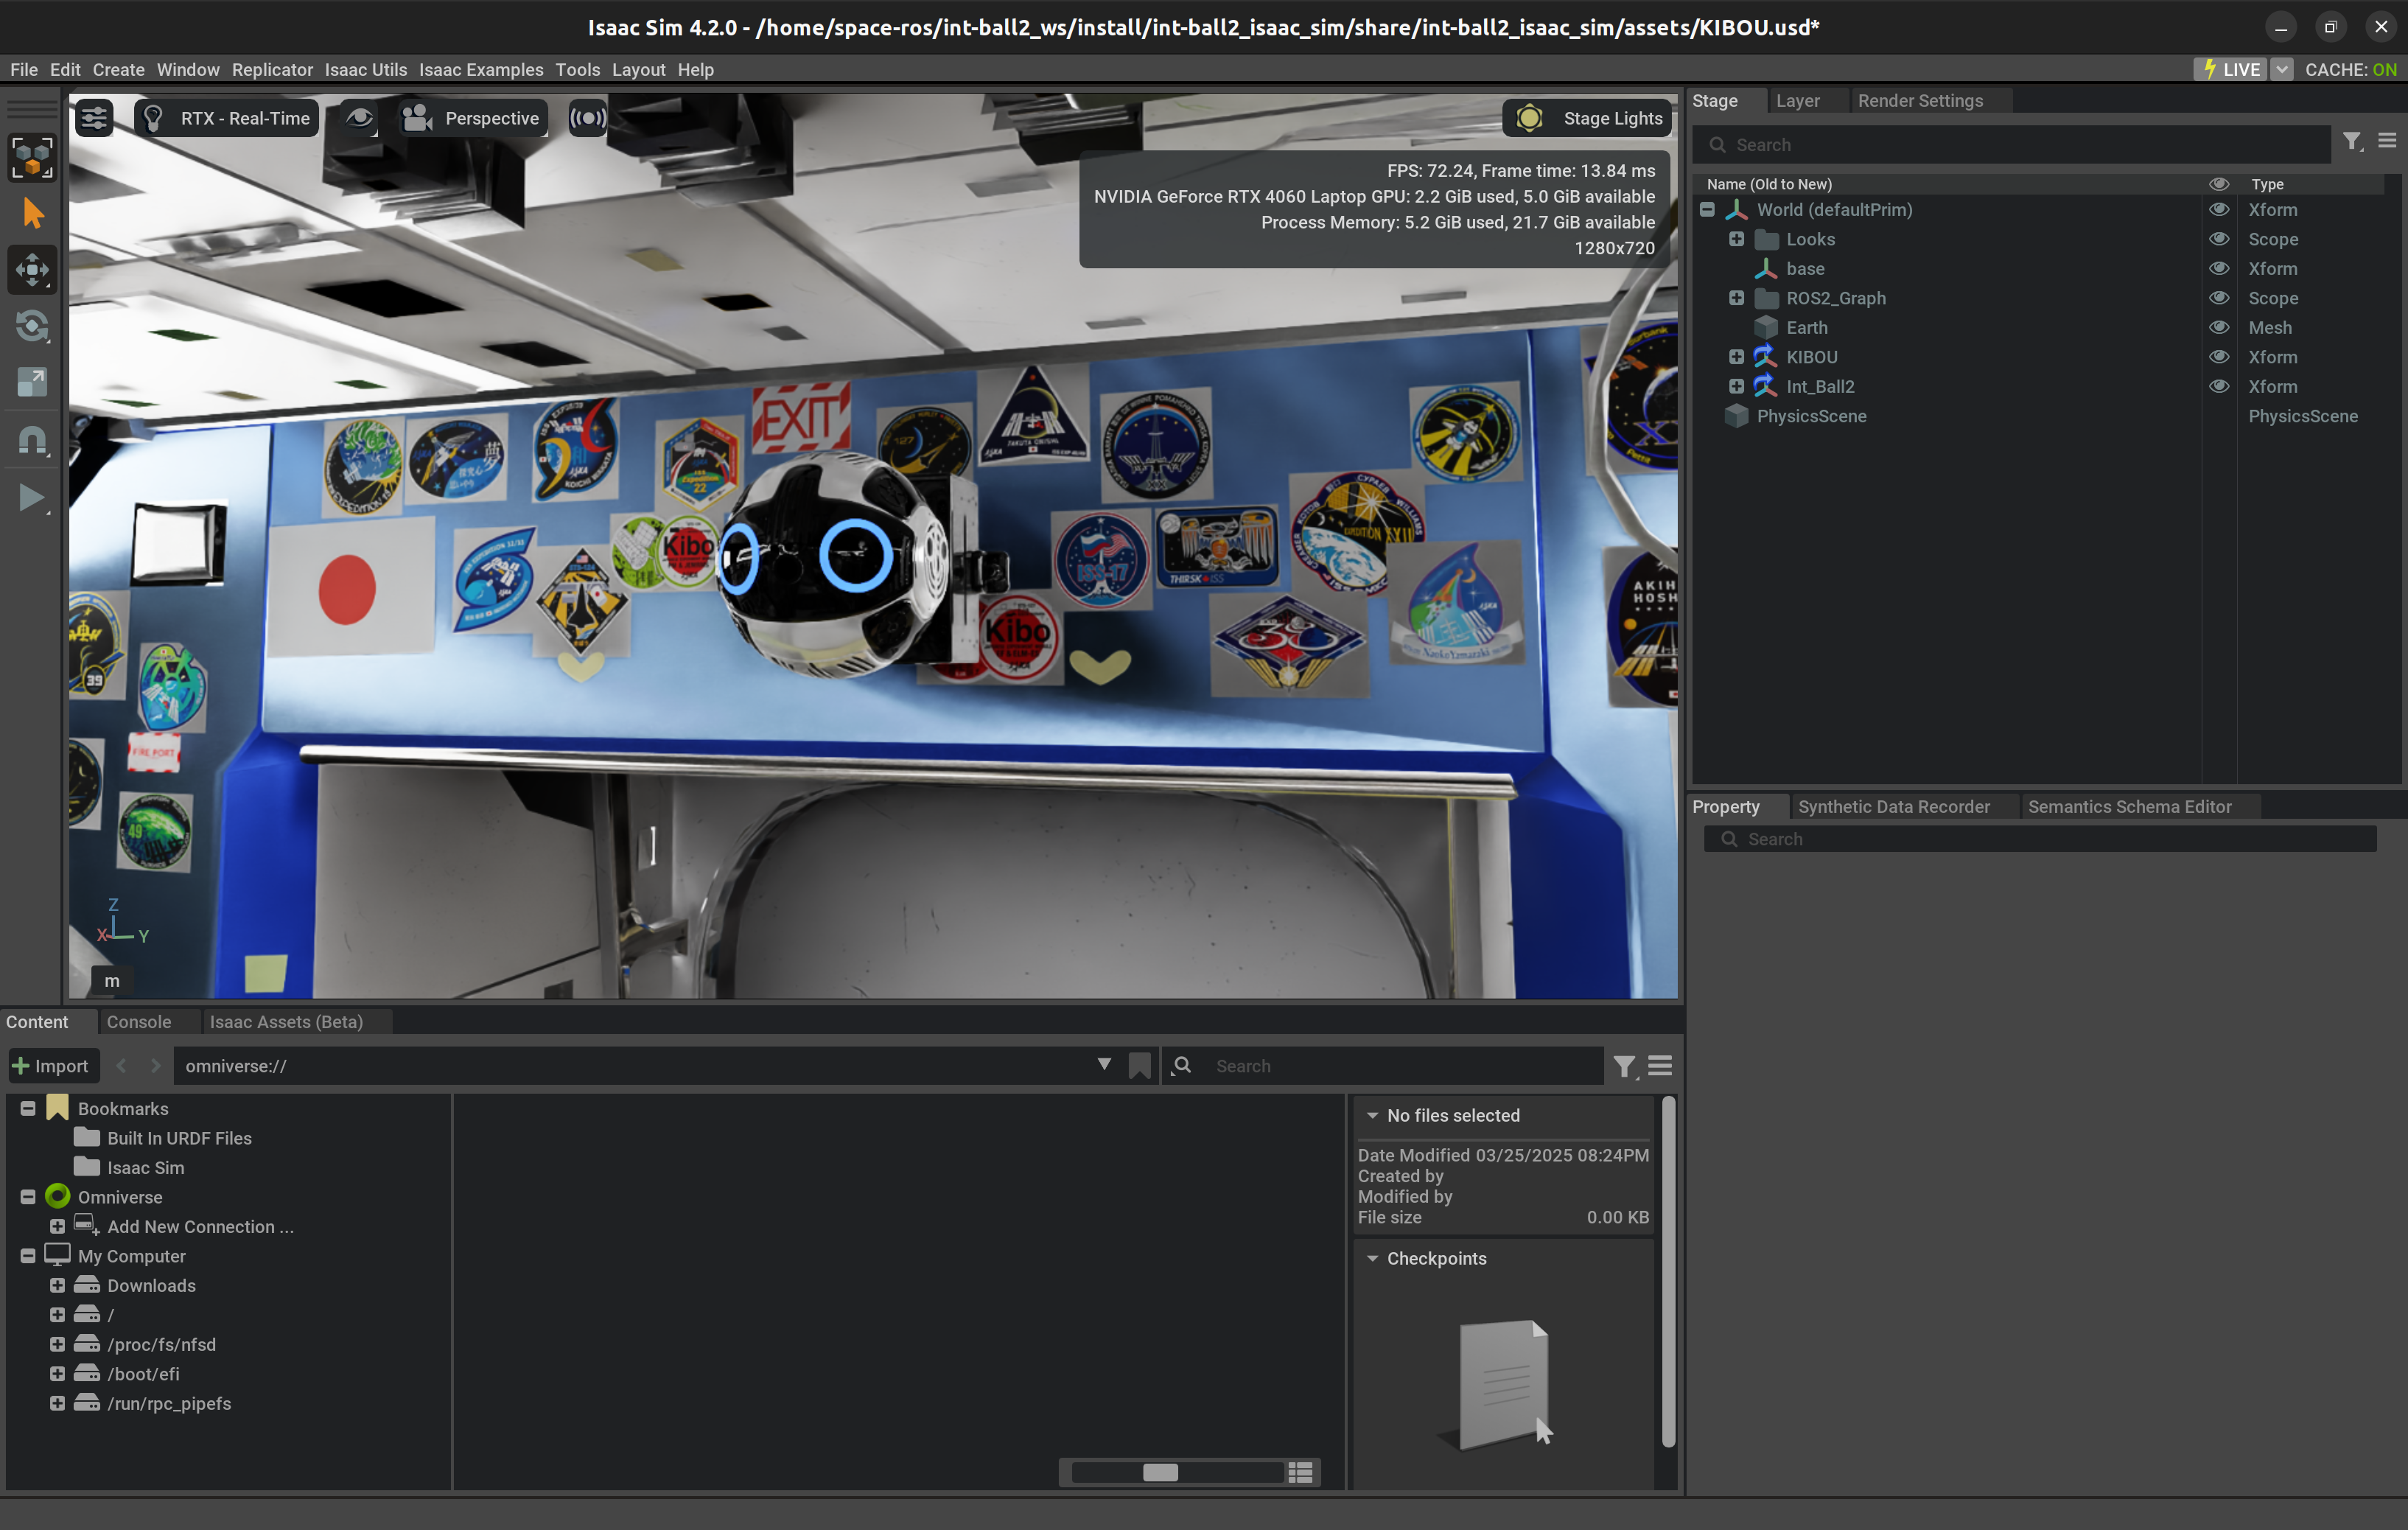This screenshot has width=2408, height=1530.
Task: Switch to the Render Settings tab
Action: (x=1919, y=101)
